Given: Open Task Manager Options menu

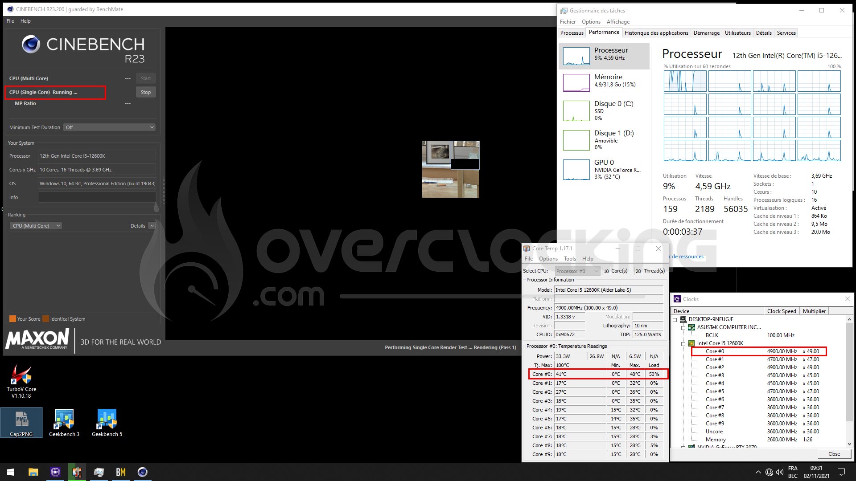Looking at the screenshot, I should tap(591, 21).
